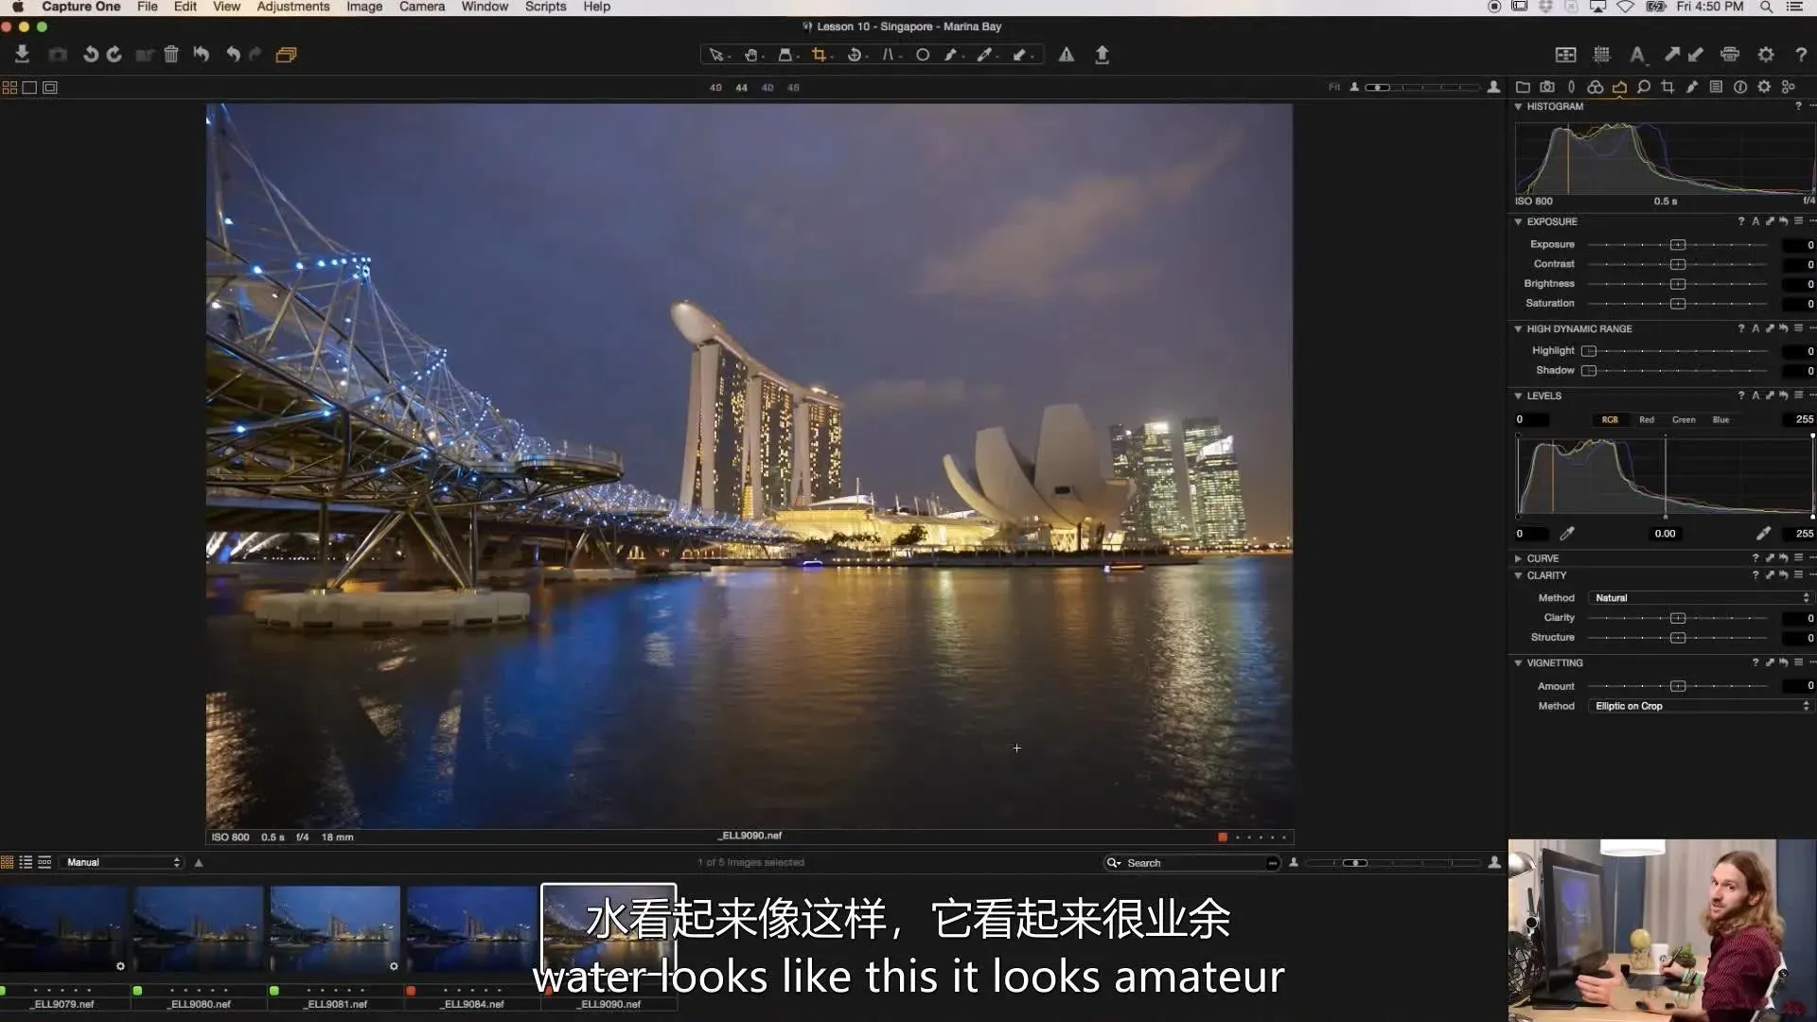Click the Import images icon
The image size is (1817, 1022).
tap(22, 55)
